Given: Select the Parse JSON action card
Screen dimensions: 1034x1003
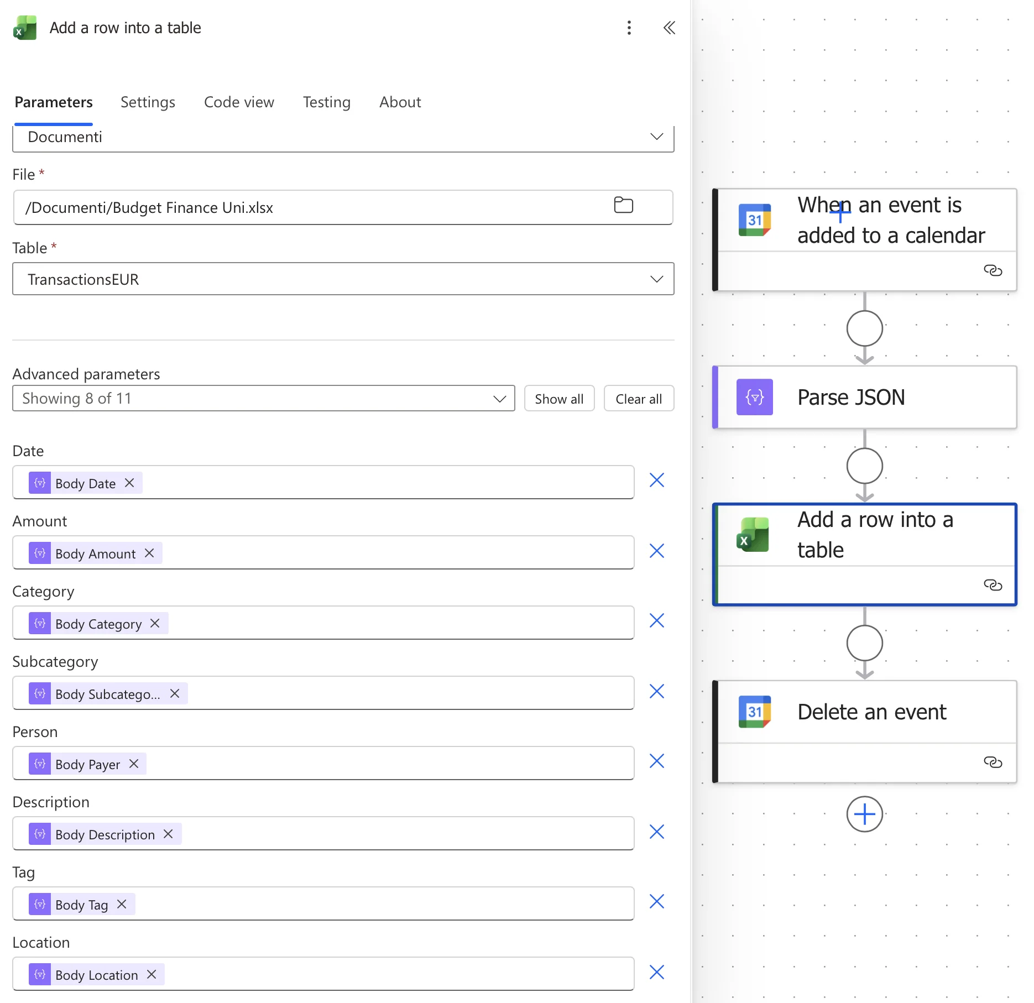Looking at the screenshot, I should 864,397.
